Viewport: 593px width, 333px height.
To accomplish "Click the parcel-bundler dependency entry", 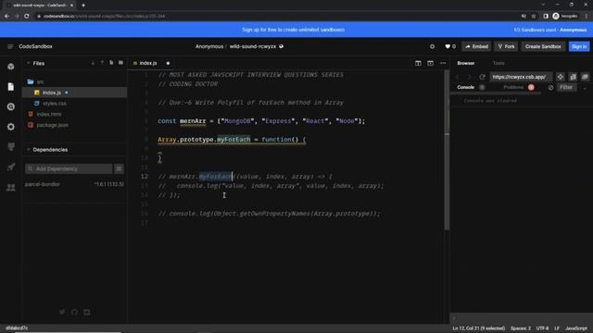I will [43, 184].
